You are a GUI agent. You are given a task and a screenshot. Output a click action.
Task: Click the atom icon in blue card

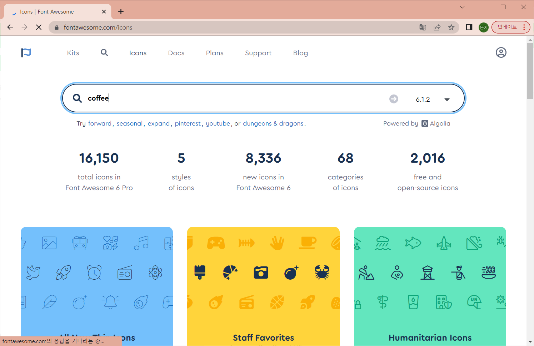pos(155,273)
